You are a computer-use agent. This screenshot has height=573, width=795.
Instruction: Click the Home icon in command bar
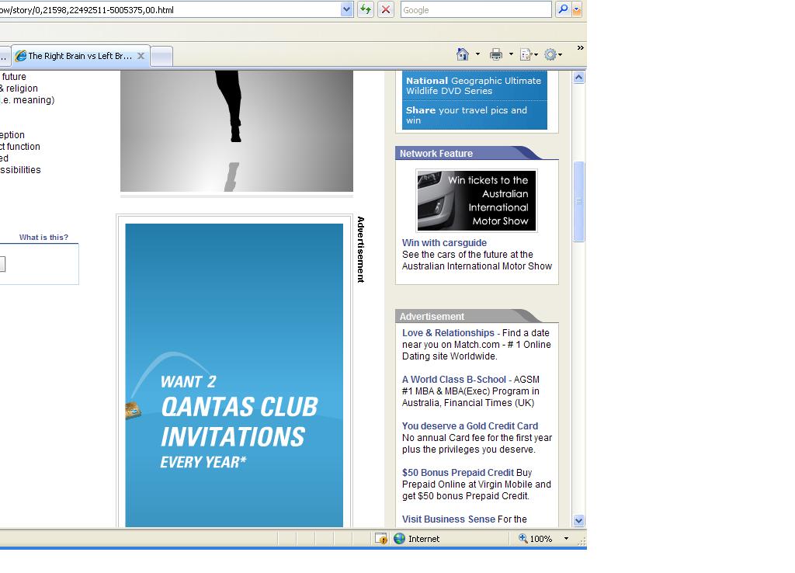[463, 54]
